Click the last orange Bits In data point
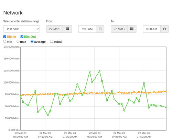The width and height of the screenshot is (172, 139). (x=166, y=91)
